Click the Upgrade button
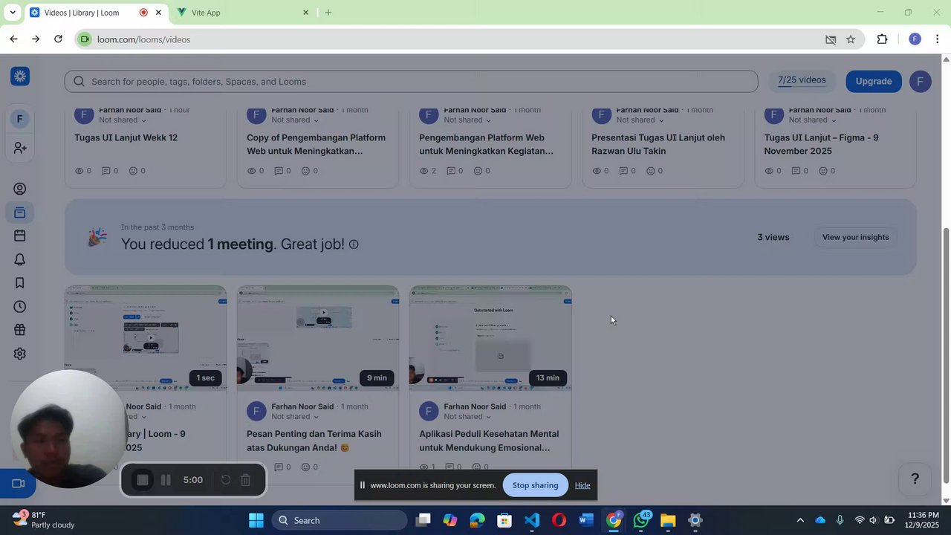This screenshot has height=535, width=951. [x=873, y=81]
